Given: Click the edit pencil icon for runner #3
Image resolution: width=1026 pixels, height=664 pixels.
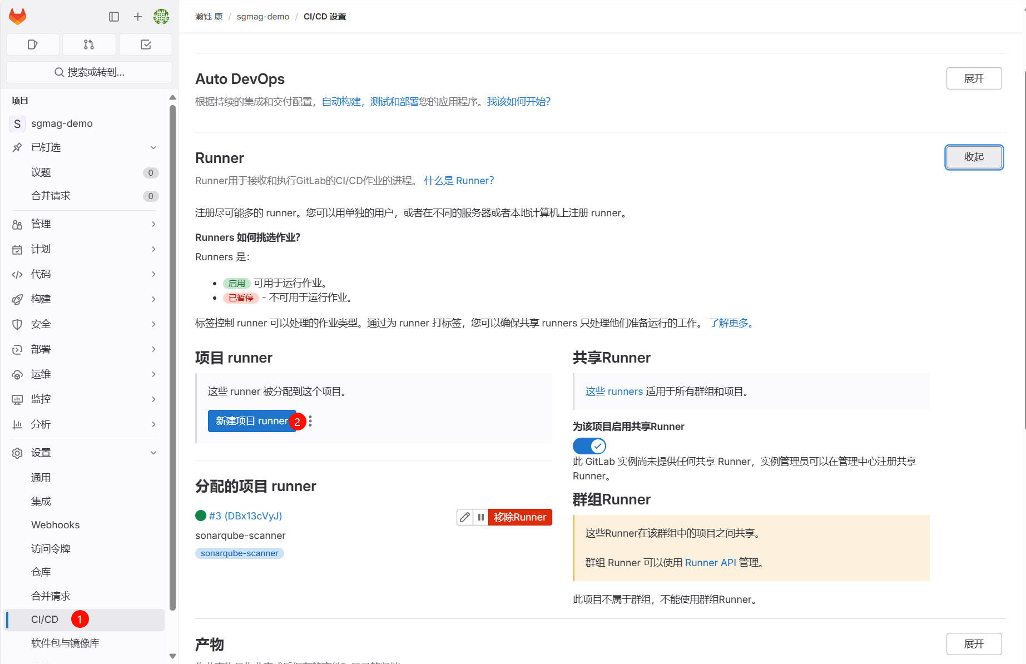Looking at the screenshot, I should point(465,517).
